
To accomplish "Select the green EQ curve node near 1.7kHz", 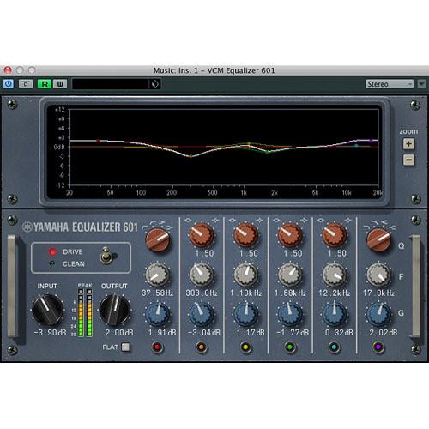I will [268, 152].
